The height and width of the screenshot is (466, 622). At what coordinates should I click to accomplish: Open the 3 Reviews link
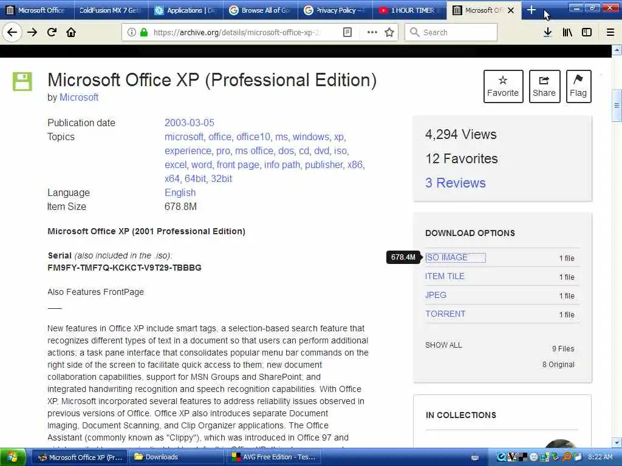pos(456,183)
